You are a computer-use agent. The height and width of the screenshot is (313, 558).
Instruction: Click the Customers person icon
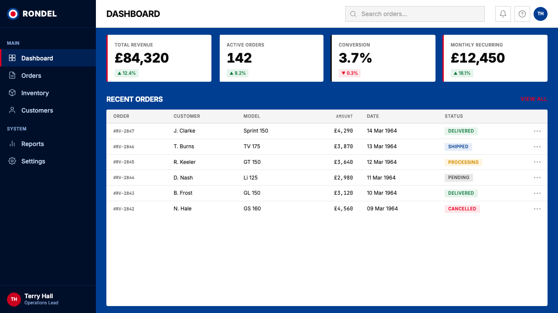pyautogui.click(x=12, y=110)
